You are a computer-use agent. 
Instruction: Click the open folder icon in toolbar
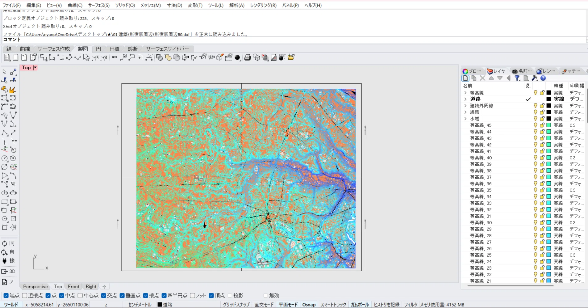(x=291, y=57)
